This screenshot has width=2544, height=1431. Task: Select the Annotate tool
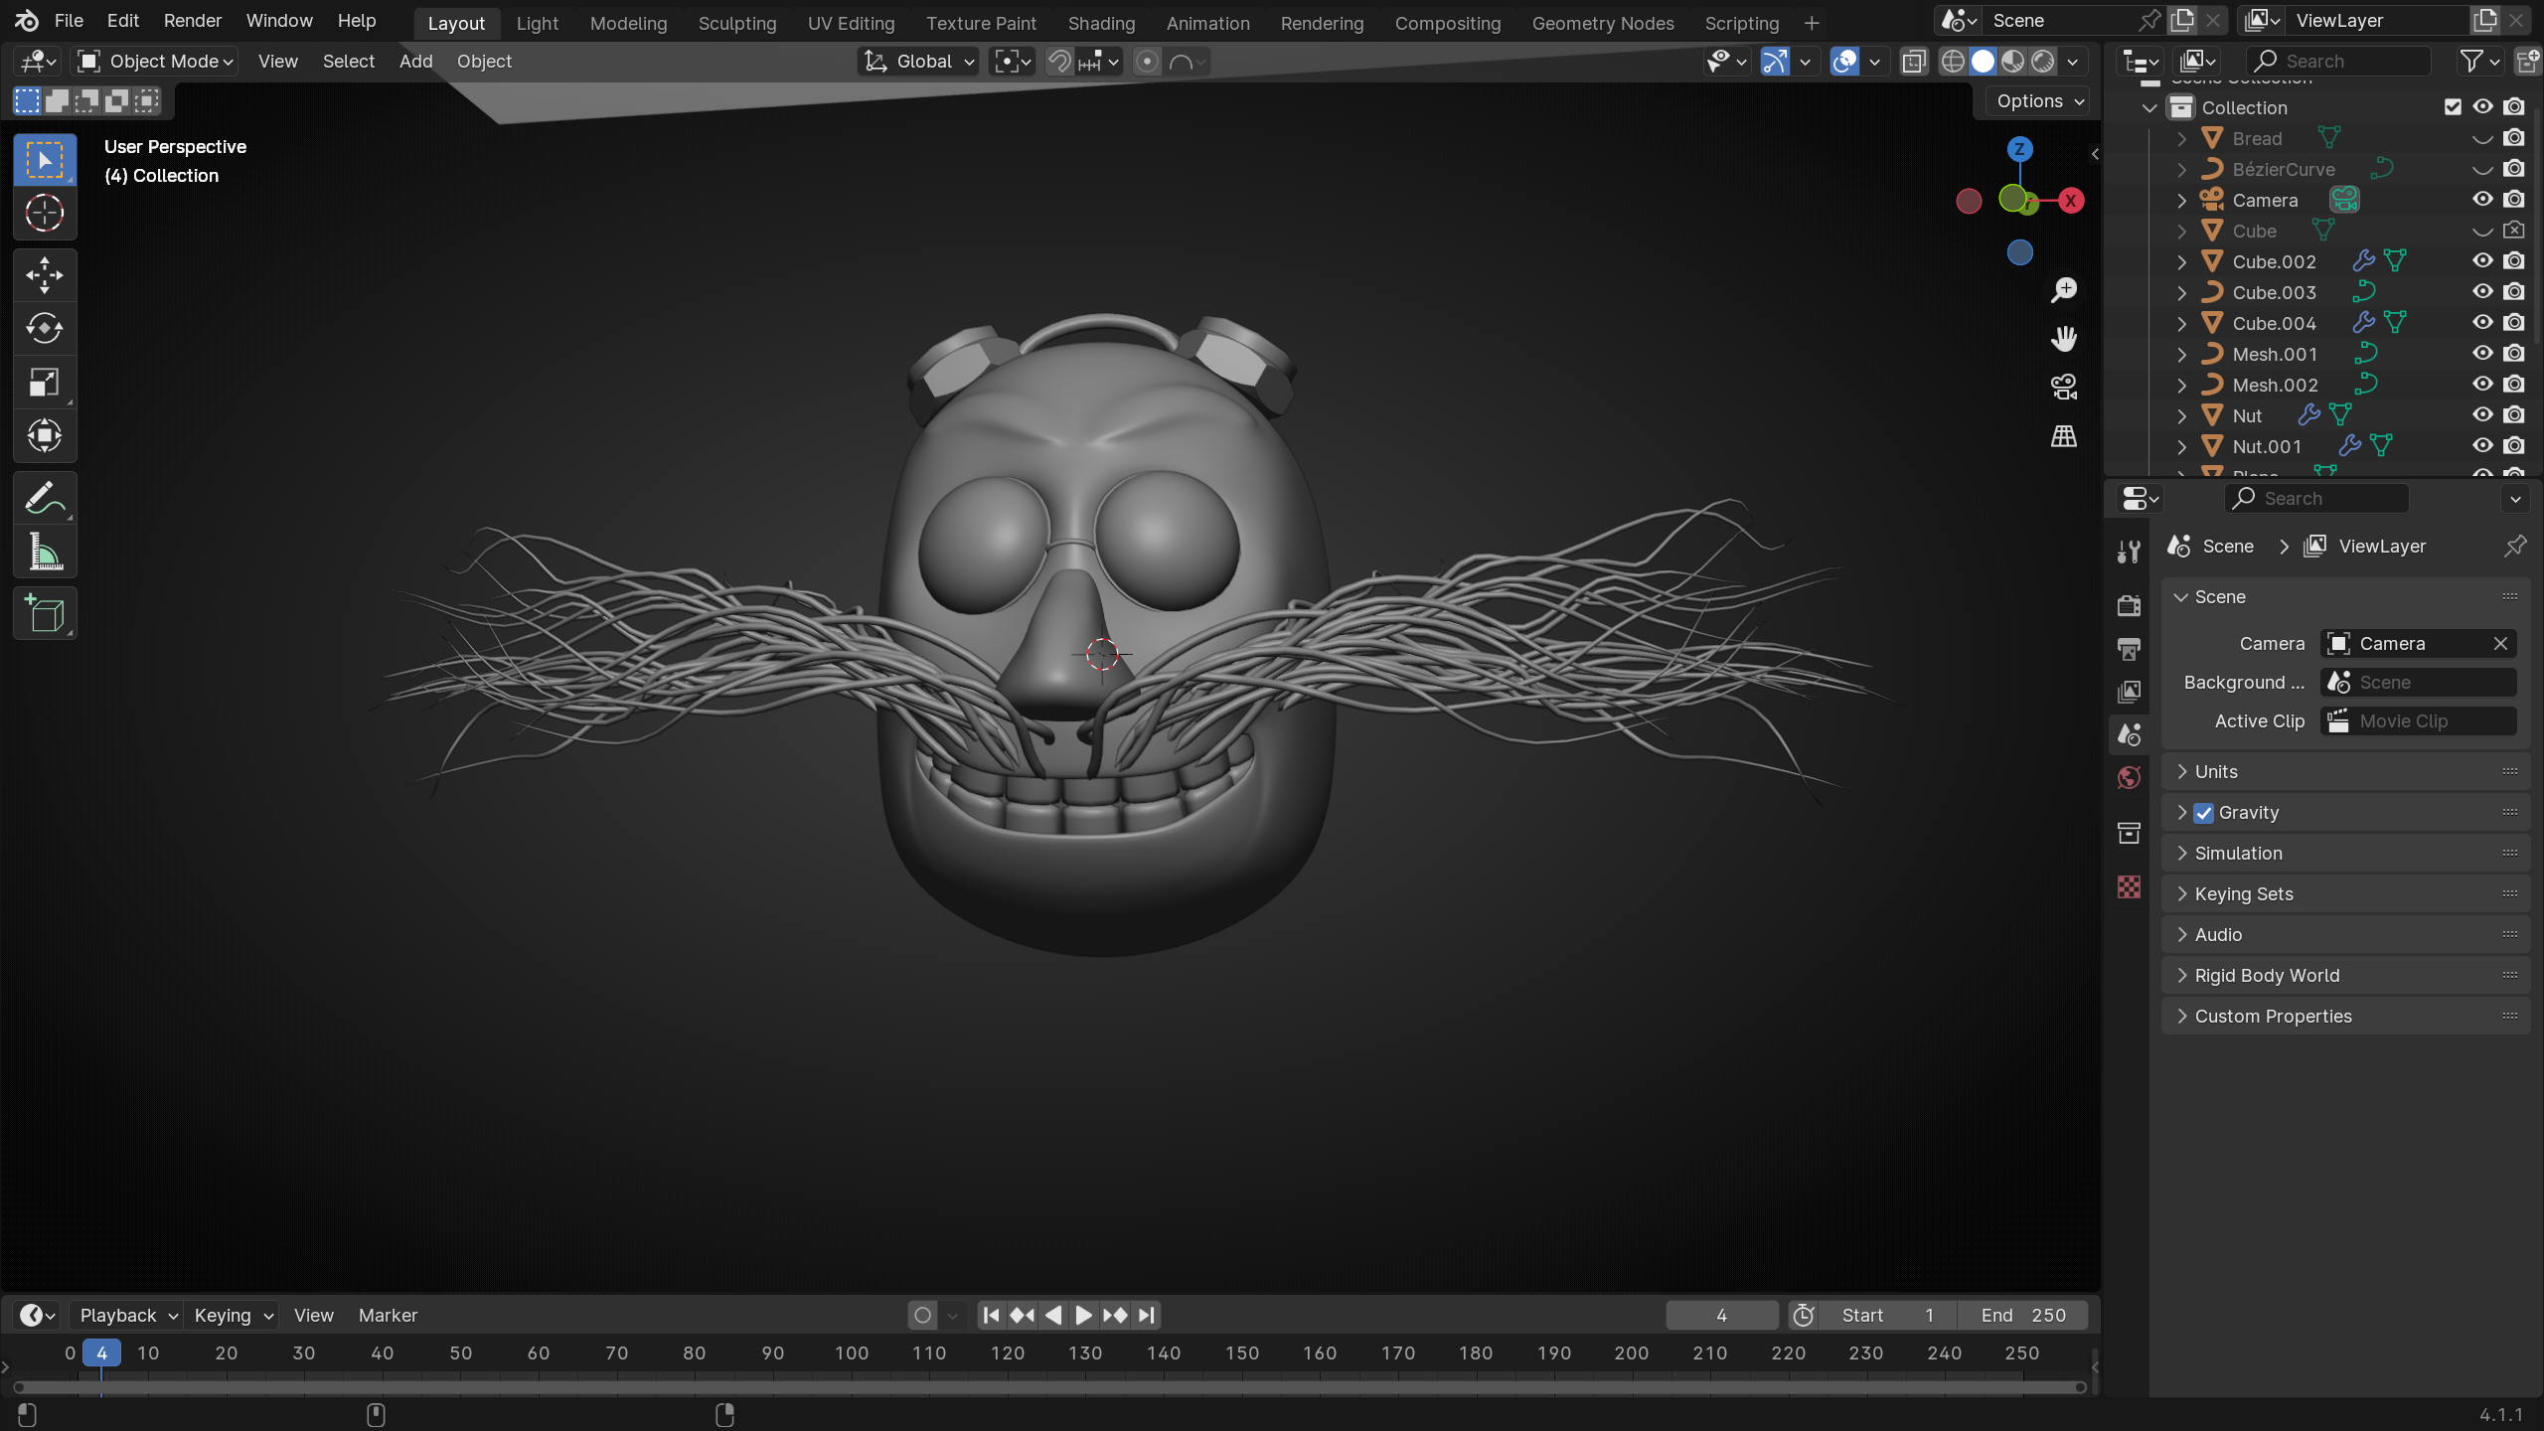pyautogui.click(x=45, y=499)
